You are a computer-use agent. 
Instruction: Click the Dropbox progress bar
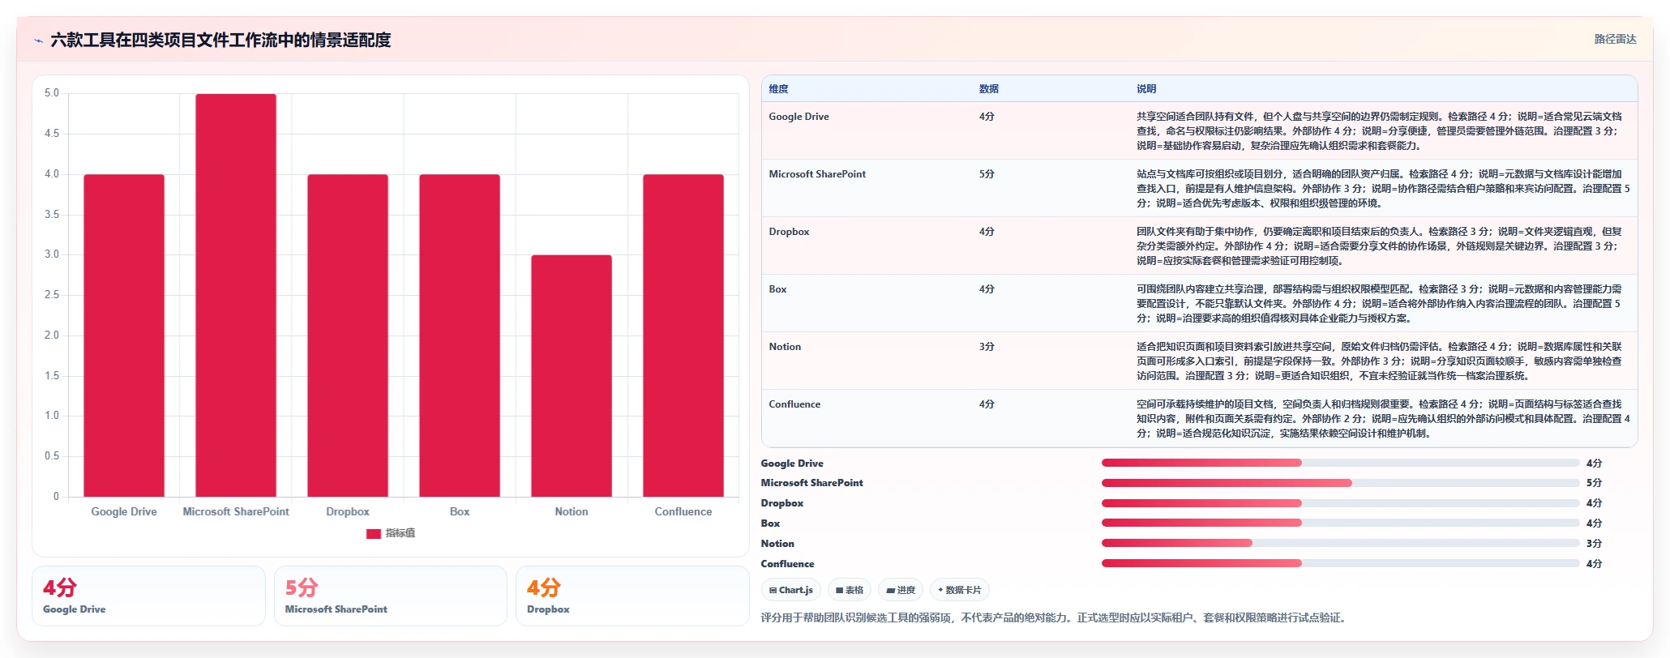pyautogui.click(x=1340, y=503)
